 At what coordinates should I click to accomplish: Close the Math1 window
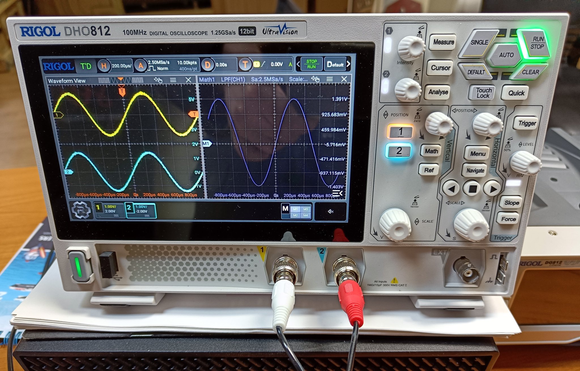(344, 79)
